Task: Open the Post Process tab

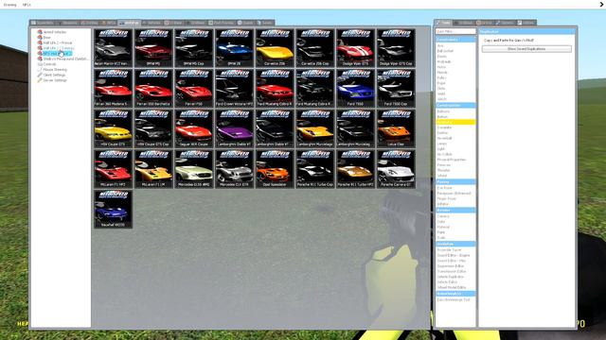Action: (222, 23)
